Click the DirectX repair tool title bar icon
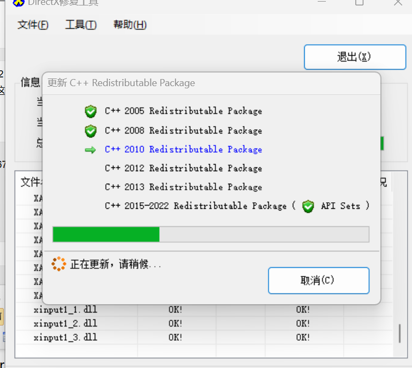The image size is (412, 368). point(19,3)
